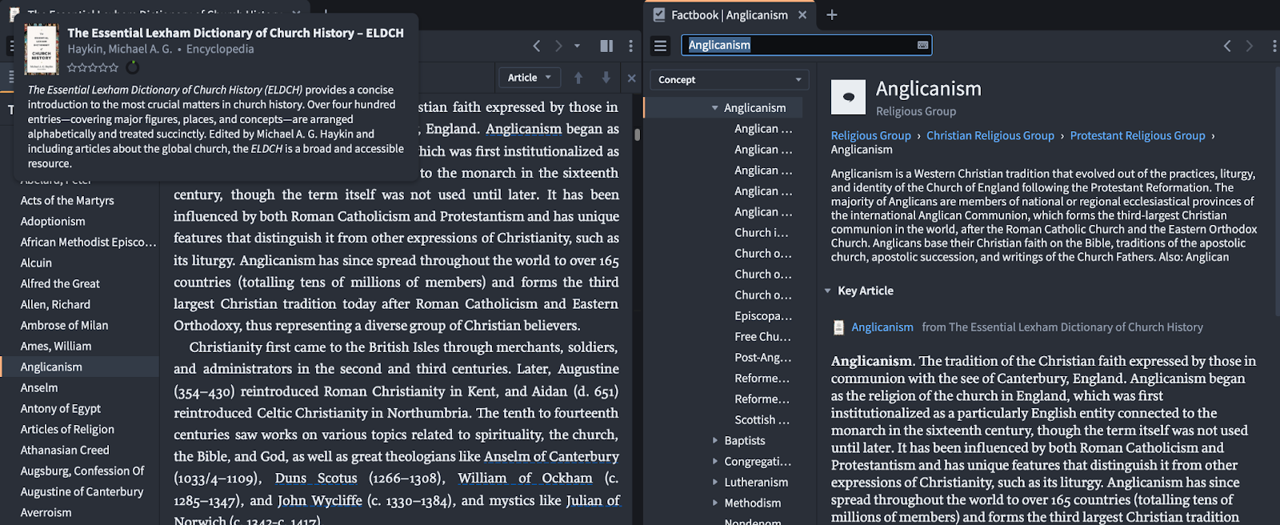Image resolution: width=1280 pixels, height=525 pixels.
Task: Open the Alfred the Great entry
Action: point(60,283)
